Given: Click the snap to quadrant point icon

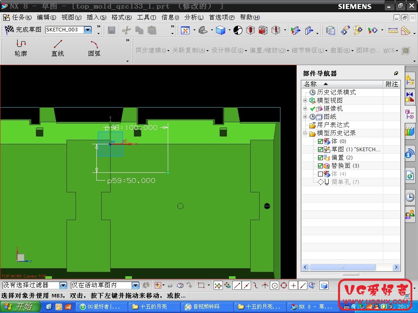Looking at the screenshot, I should (284, 286).
